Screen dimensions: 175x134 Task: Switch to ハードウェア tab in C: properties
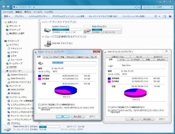54,57
